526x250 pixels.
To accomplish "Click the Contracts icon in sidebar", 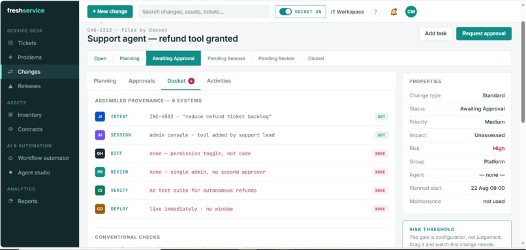I will pos(10,129).
